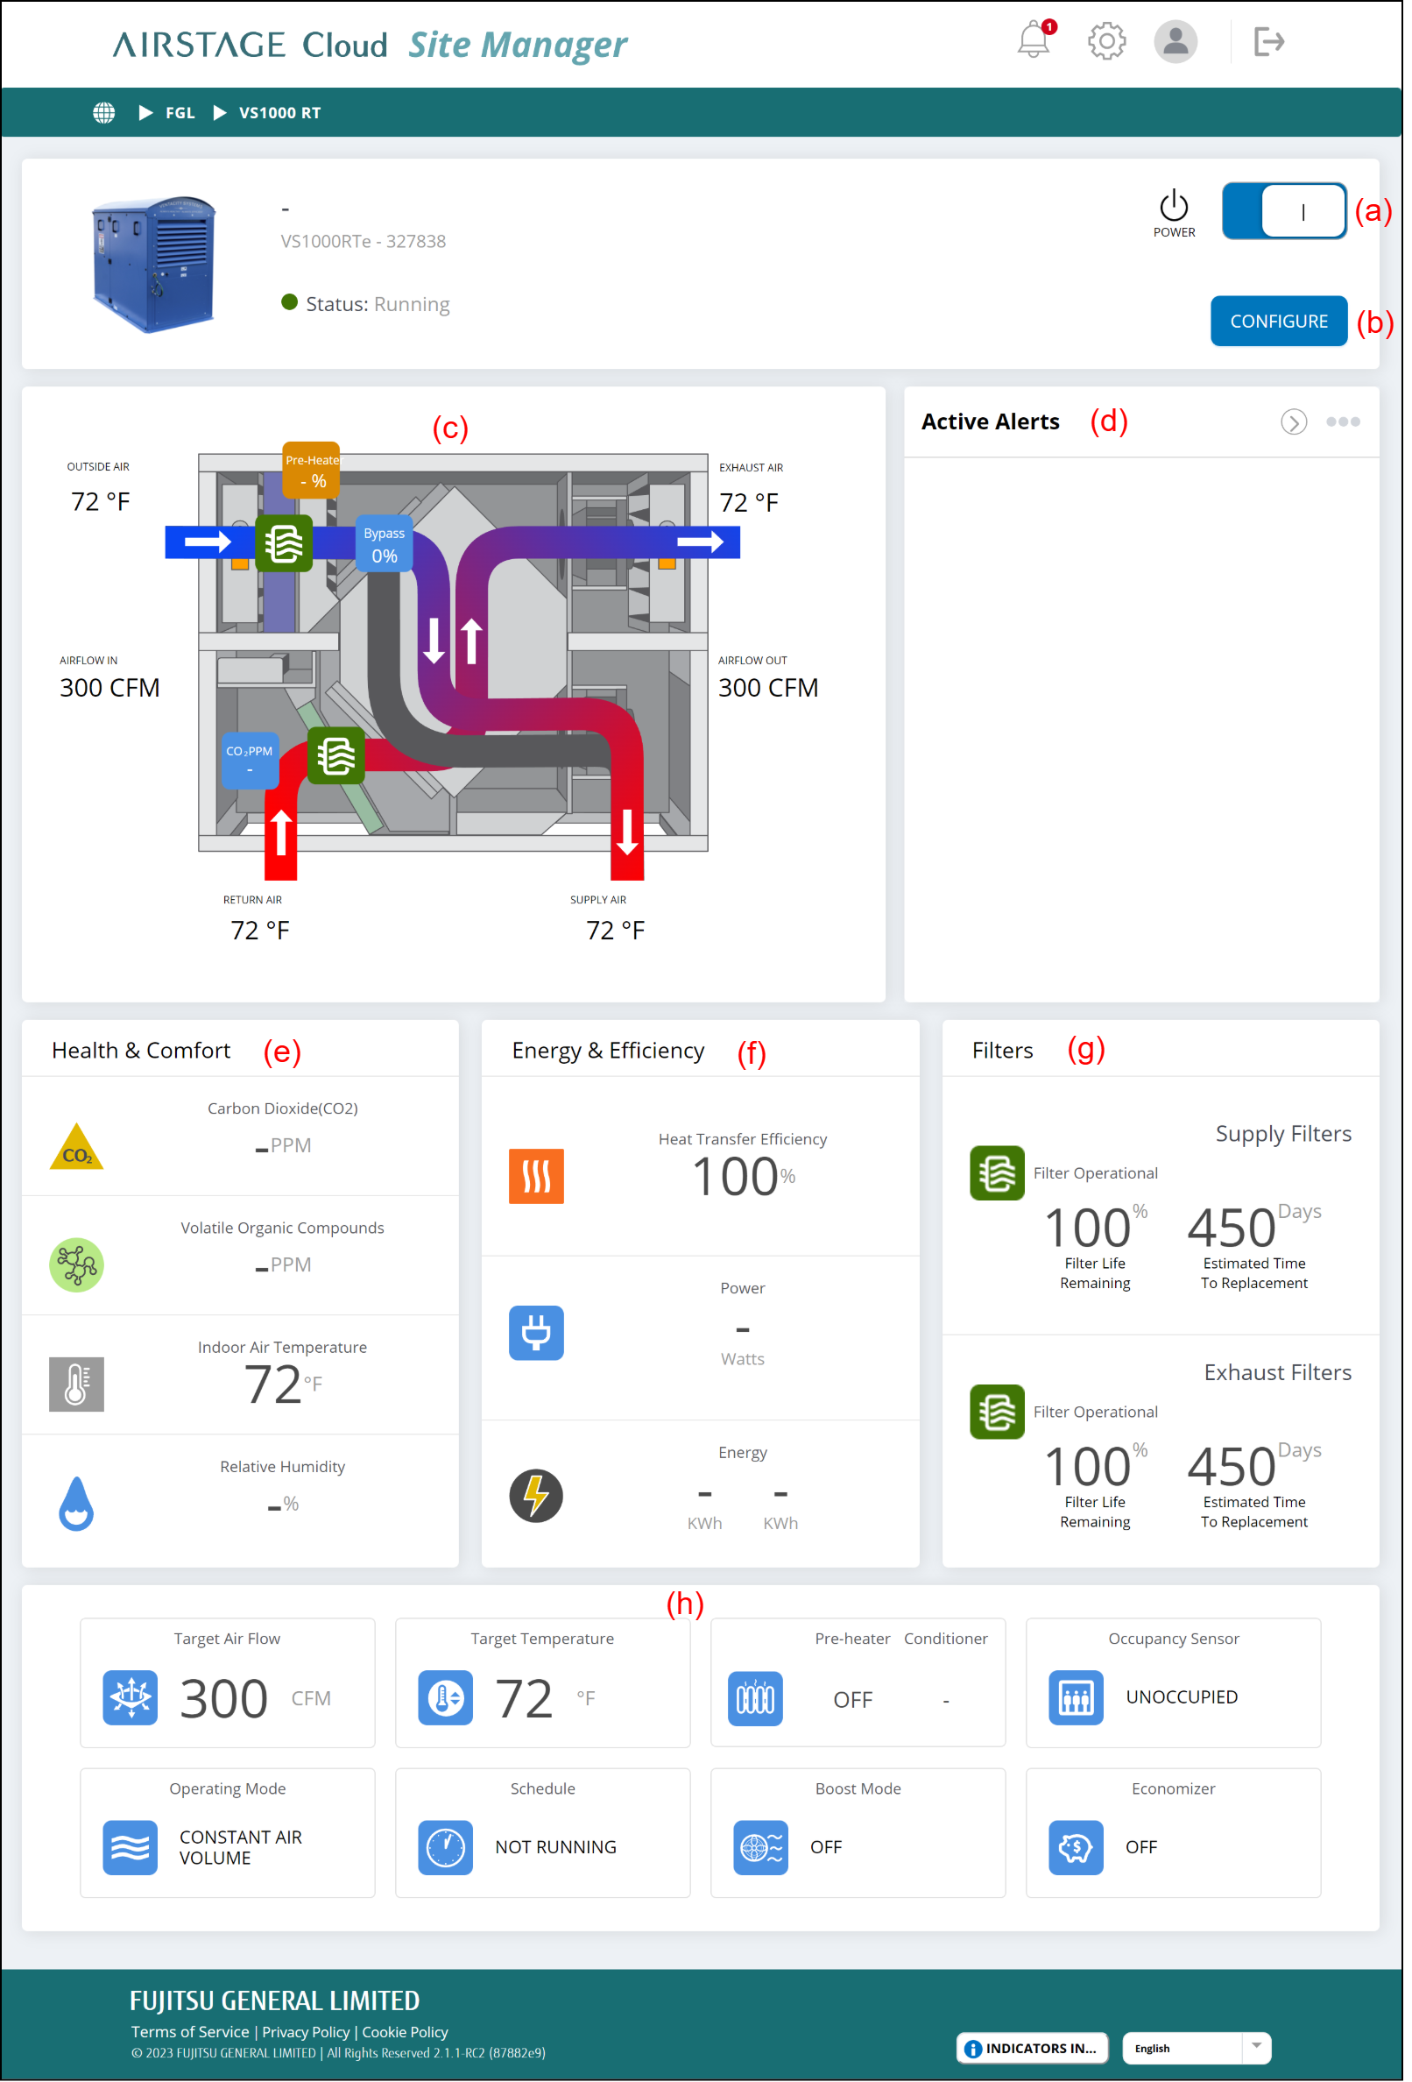Click the user profile avatar icon

(1176, 41)
